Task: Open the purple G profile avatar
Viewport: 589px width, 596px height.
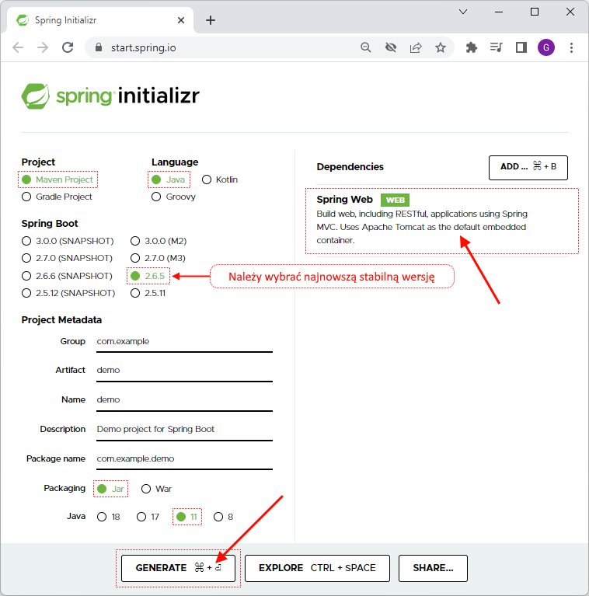Action: click(546, 47)
